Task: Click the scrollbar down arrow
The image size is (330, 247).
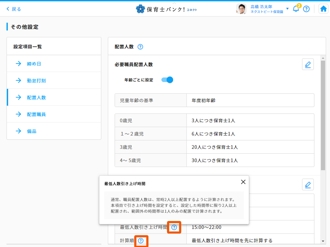Action: point(323,241)
